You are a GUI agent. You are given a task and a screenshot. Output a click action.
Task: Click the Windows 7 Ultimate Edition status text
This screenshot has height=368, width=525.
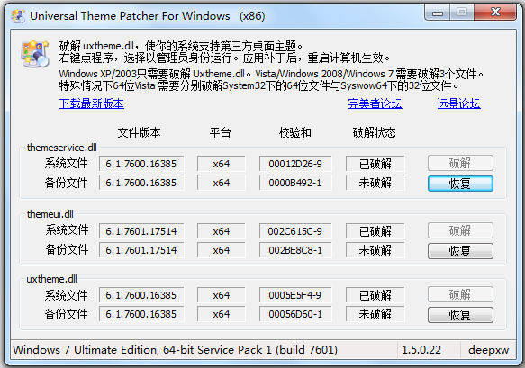[175, 350]
